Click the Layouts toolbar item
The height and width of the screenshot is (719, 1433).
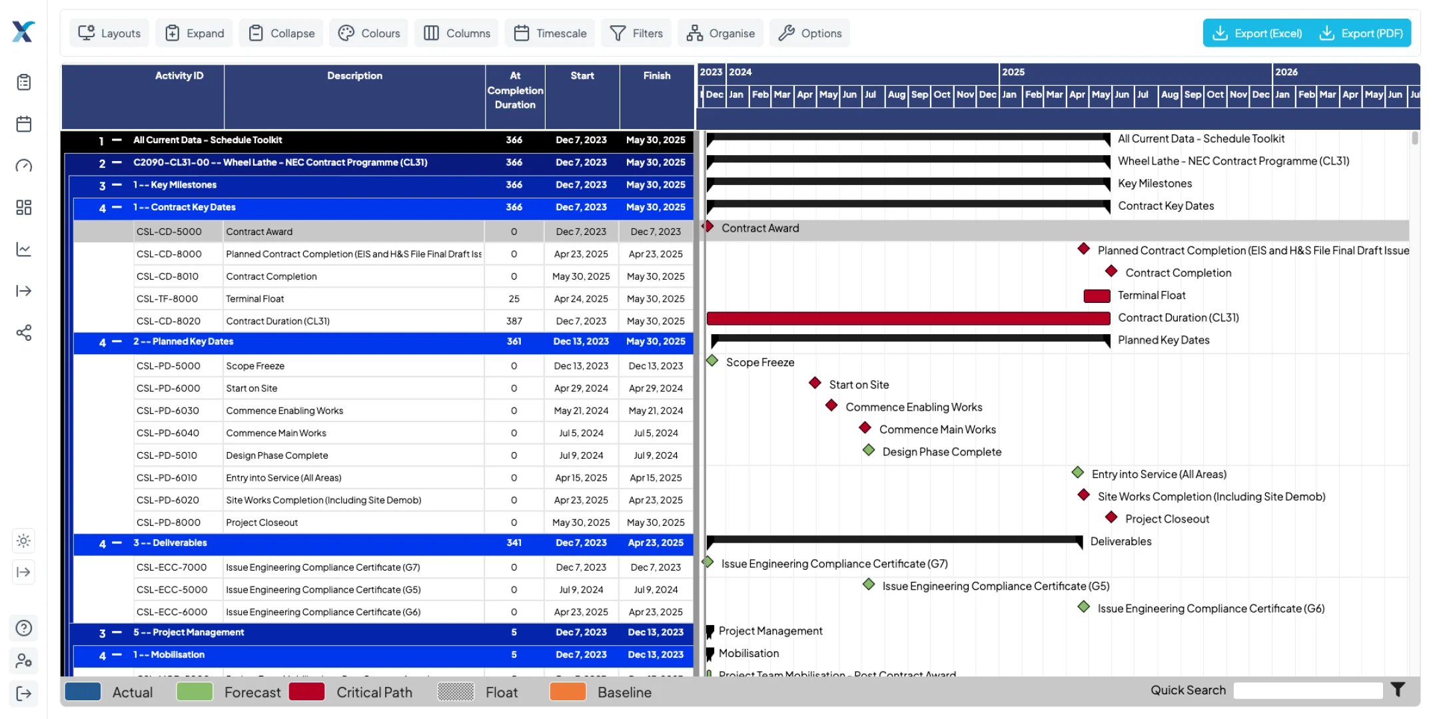pos(108,33)
